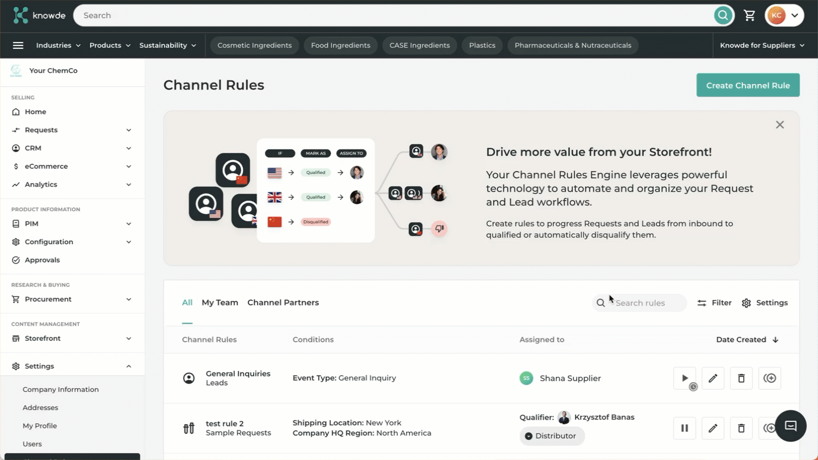Edit the General Inquiries rule
818x460 pixels.
tap(713, 378)
